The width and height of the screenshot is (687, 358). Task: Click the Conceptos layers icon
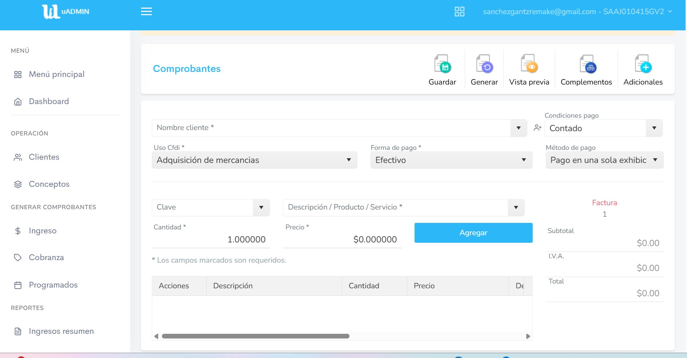tap(18, 184)
